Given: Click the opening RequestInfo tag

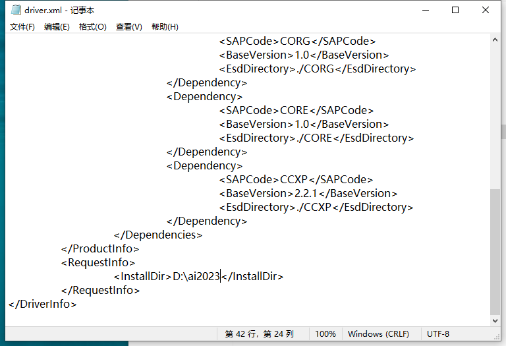Looking at the screenshot, I should click(x=98, y=263).
